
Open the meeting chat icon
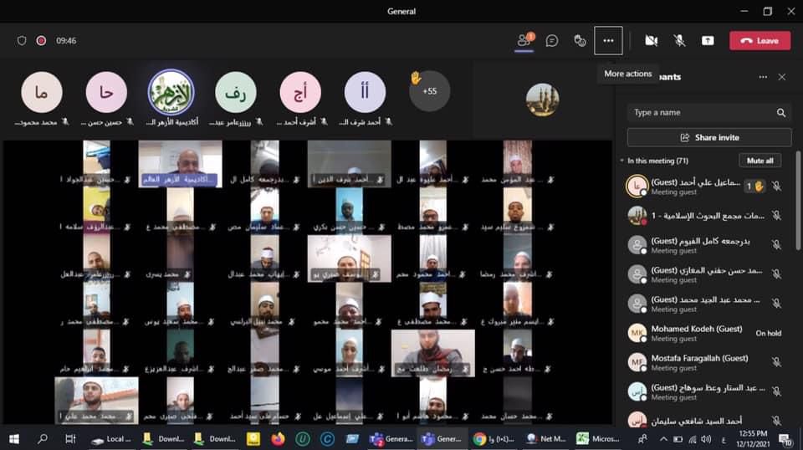pos(552,40)
